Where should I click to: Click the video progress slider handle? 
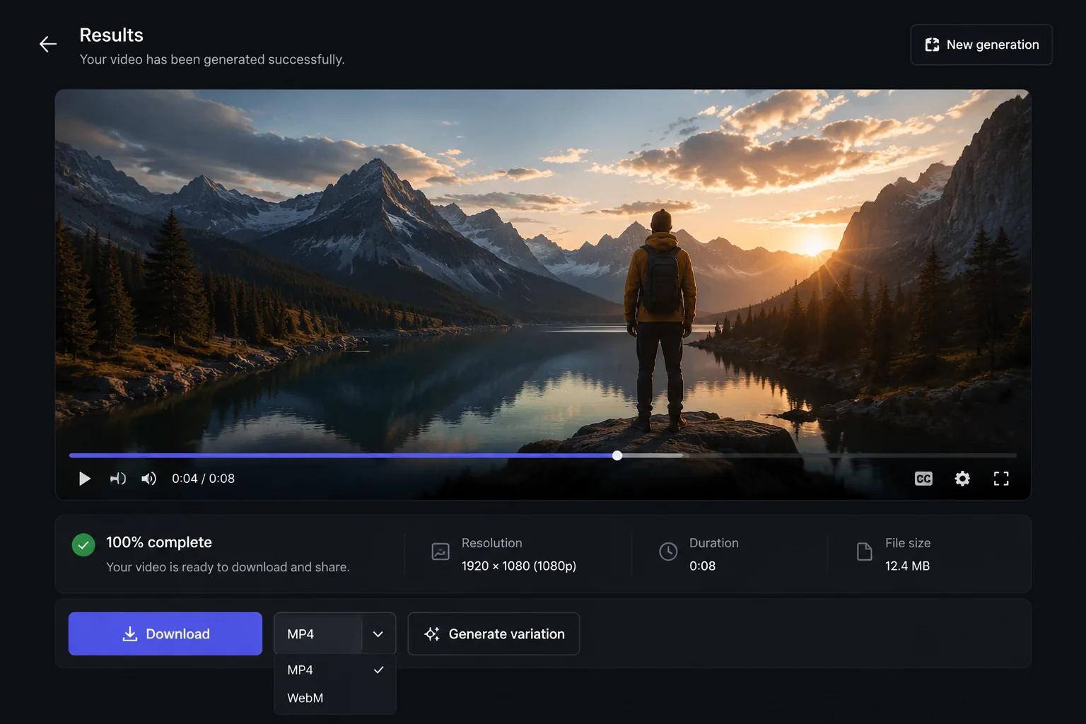point(617,455)
